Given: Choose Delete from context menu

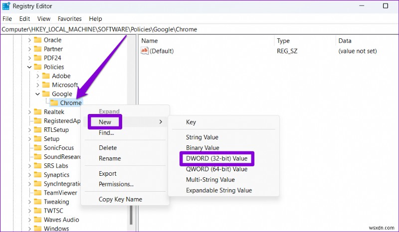Looking at the screenshot, I should (125, 148).
